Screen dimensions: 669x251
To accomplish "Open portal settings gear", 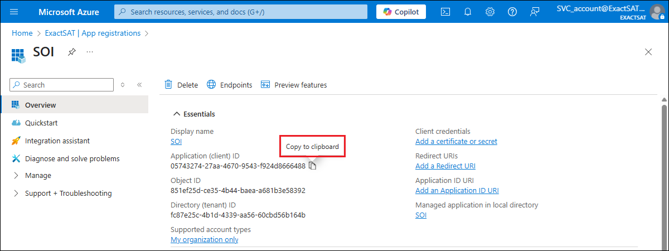I will point(490,12).
